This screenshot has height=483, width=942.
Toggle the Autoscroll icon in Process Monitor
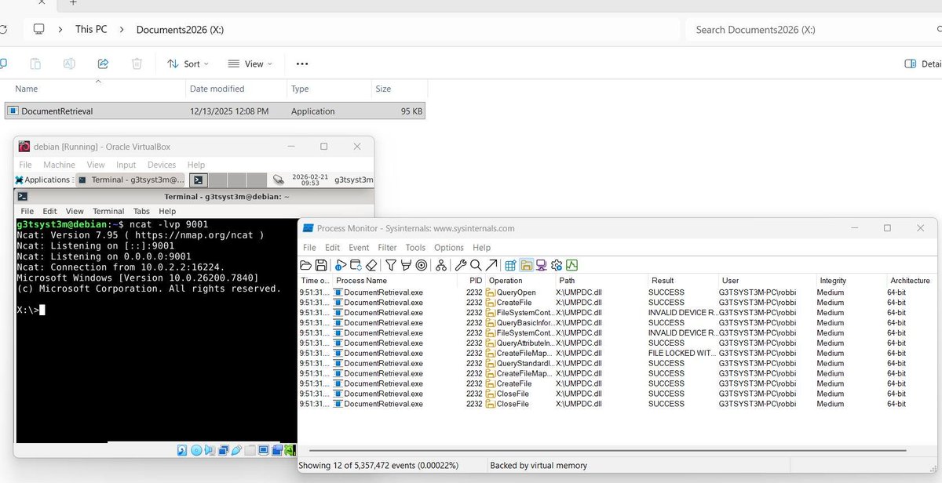(x=356, y=265)
